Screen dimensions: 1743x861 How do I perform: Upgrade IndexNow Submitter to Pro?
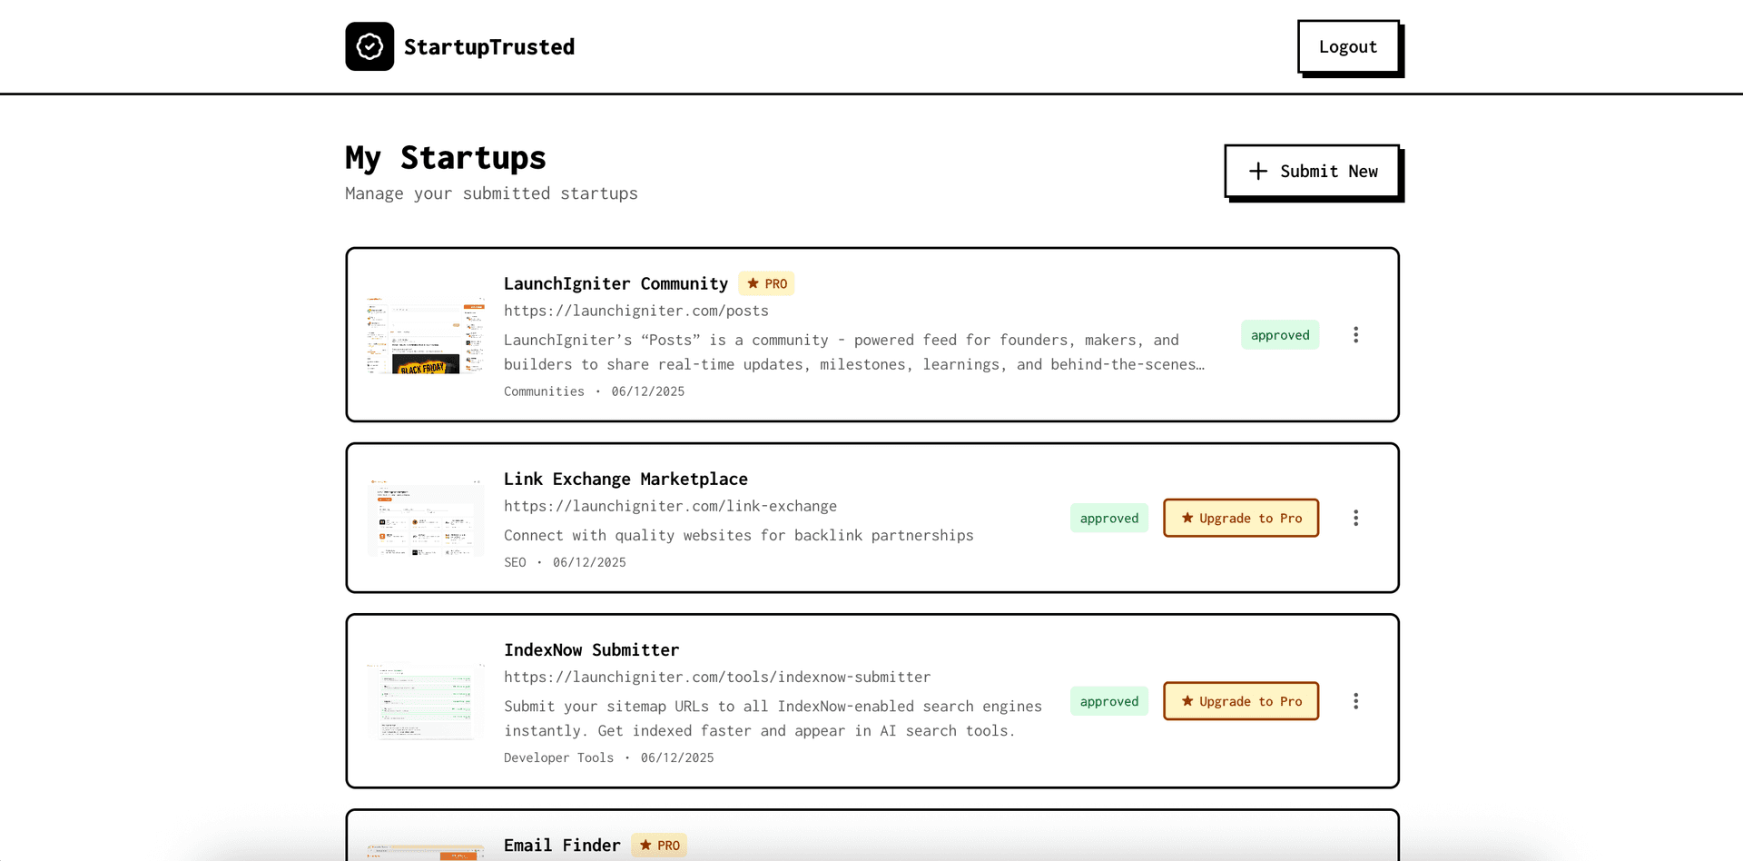[1241, 700]
